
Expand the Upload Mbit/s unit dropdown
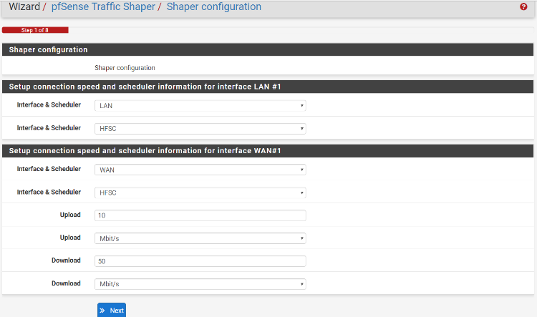coord(200,238)
